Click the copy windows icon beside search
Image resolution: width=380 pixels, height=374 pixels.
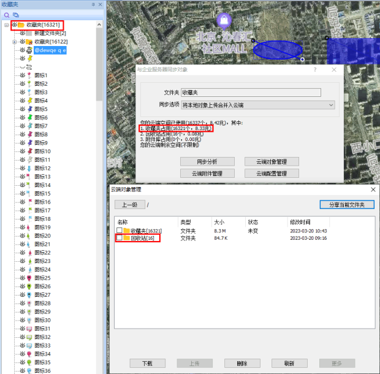(15, 14)
